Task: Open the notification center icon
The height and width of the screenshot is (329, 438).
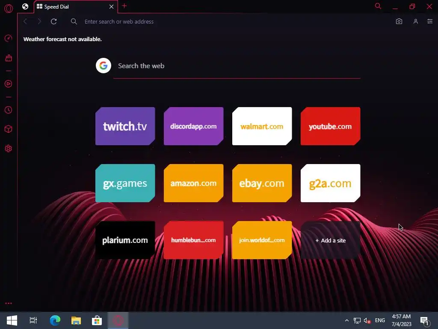Action: click(x=425, y=320)
